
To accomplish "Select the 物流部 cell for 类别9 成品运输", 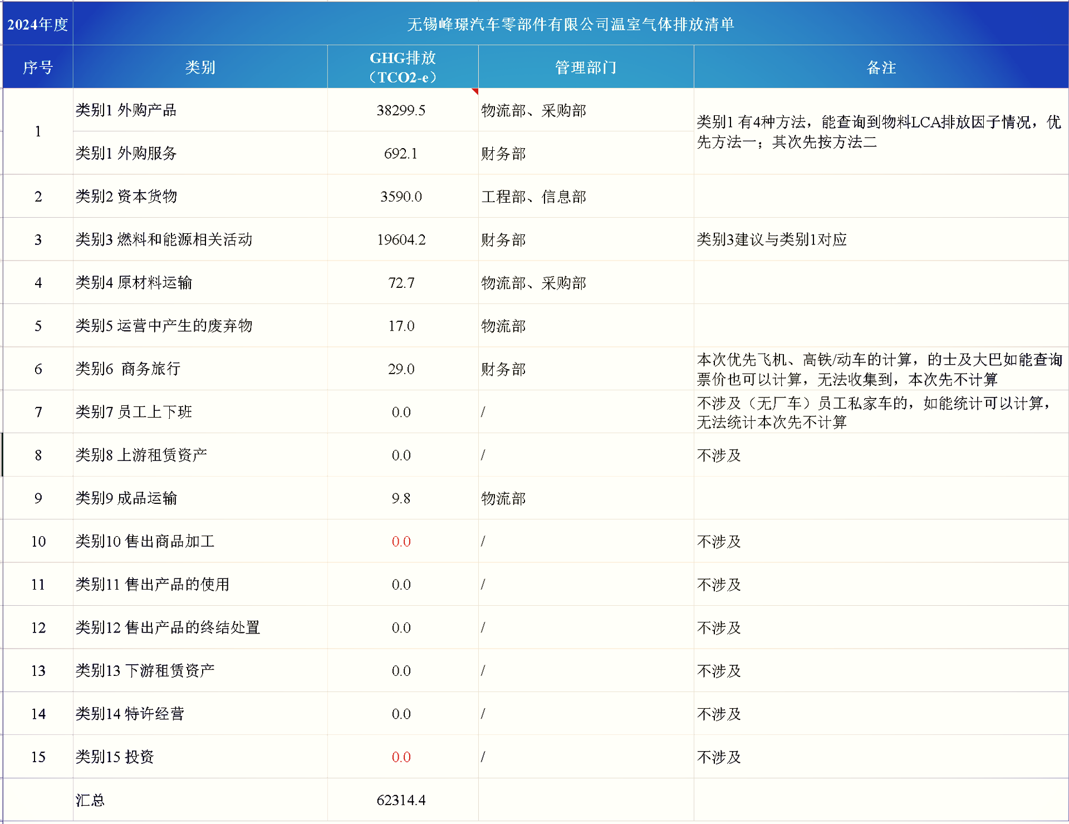I will click(x=503, y=498).
